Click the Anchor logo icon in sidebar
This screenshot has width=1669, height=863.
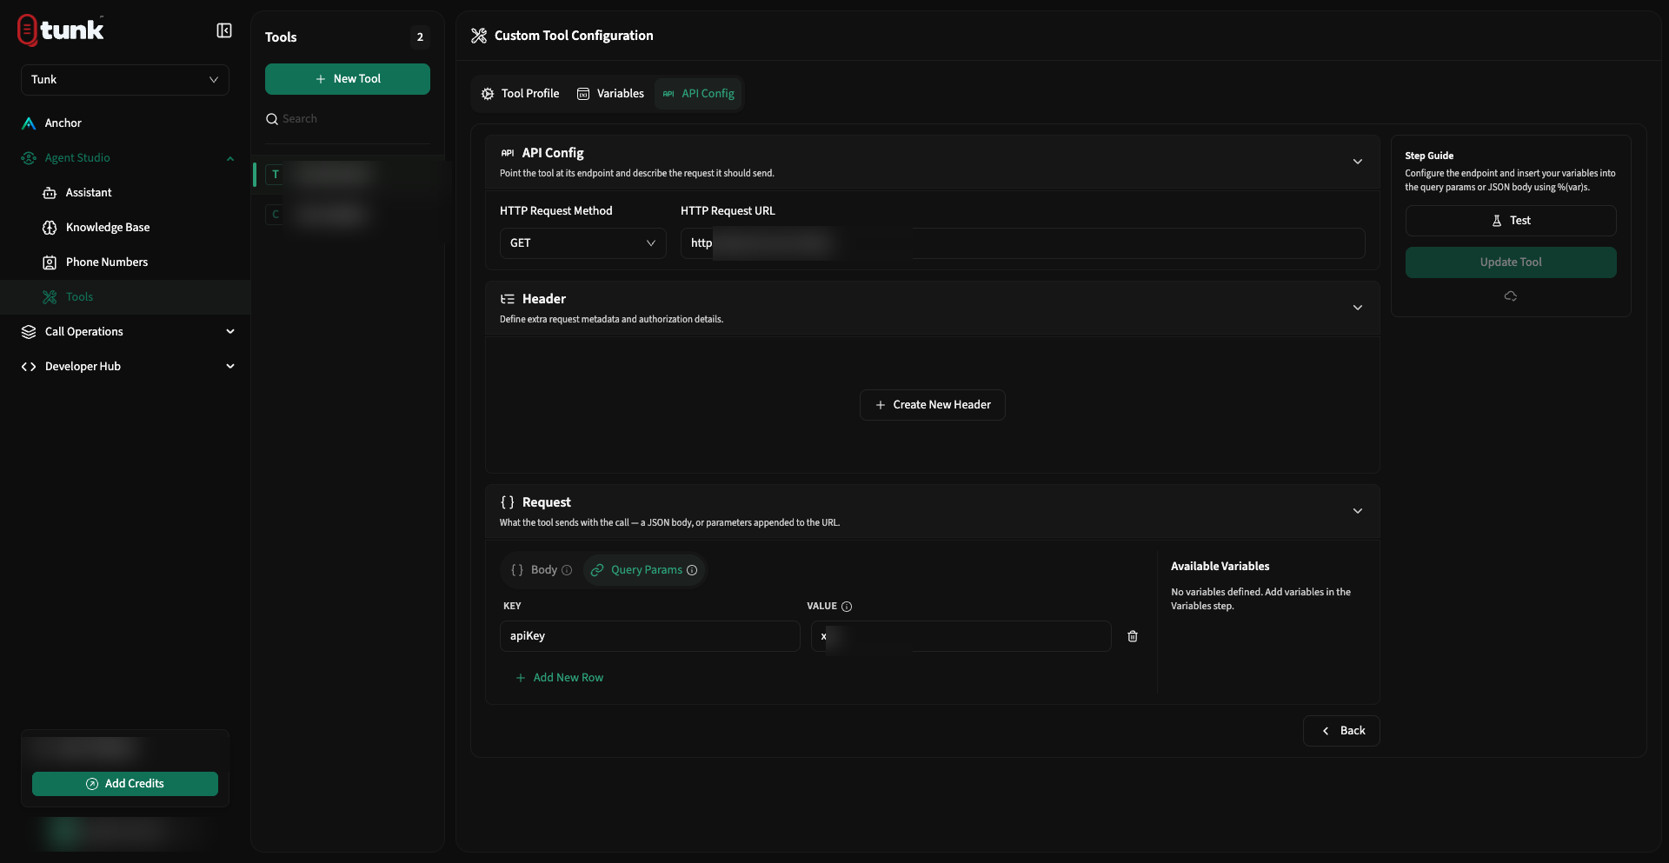(29, 123)
